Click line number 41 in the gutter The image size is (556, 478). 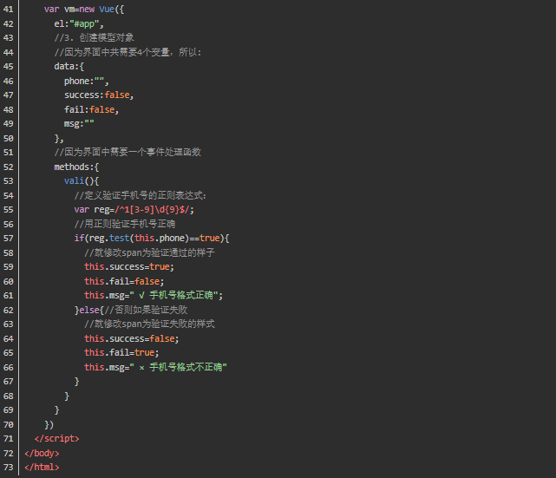point(9,9)
